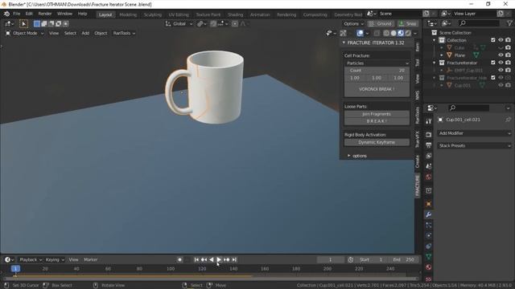This screenshot has width=515, height=289.
Task: Open the File menu
Action: 16,14
